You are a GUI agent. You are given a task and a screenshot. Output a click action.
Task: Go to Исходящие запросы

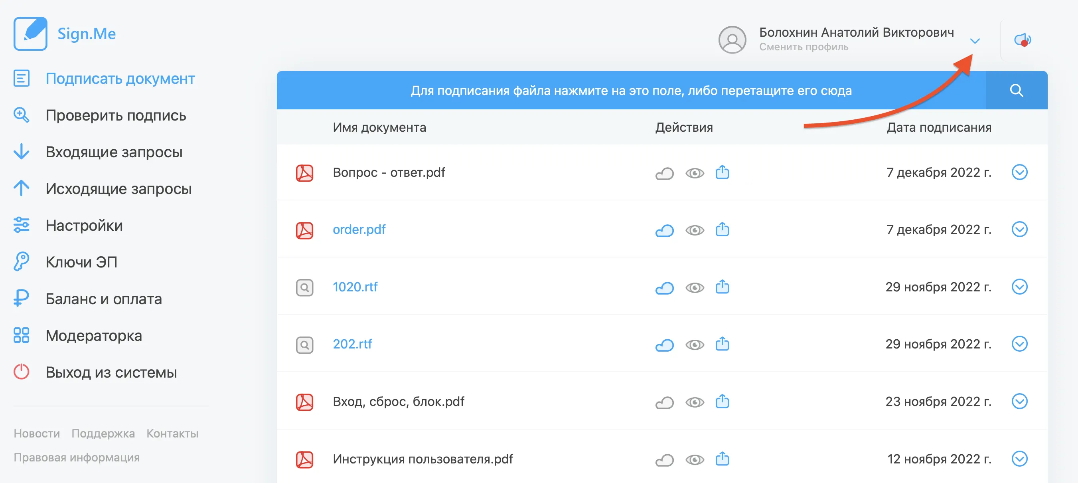point(118,189)
